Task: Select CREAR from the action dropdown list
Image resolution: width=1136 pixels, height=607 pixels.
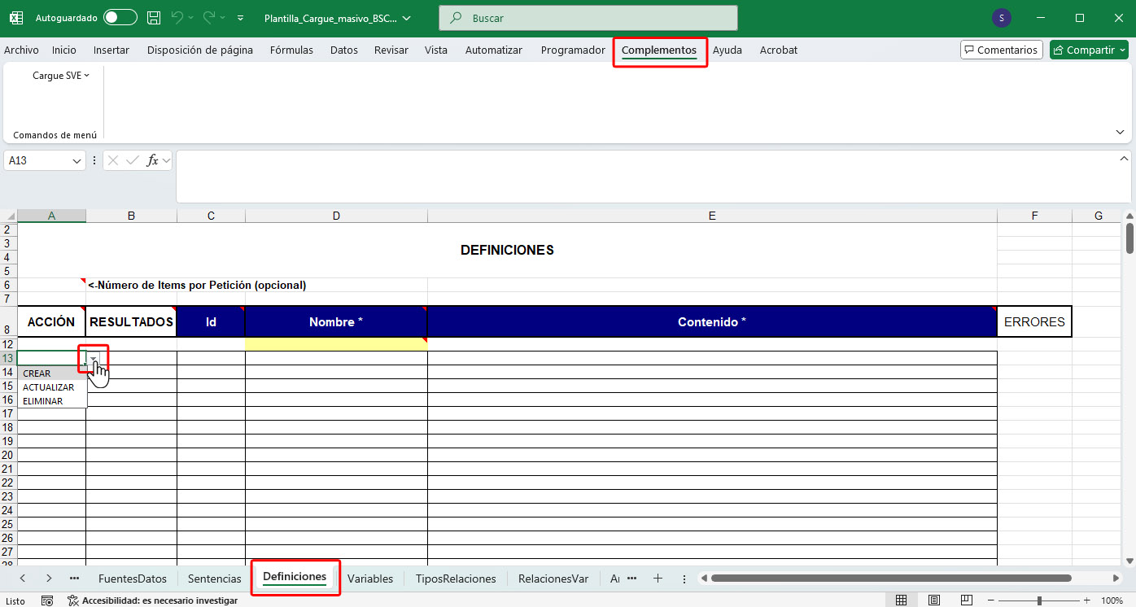Action: click(37, 373)
